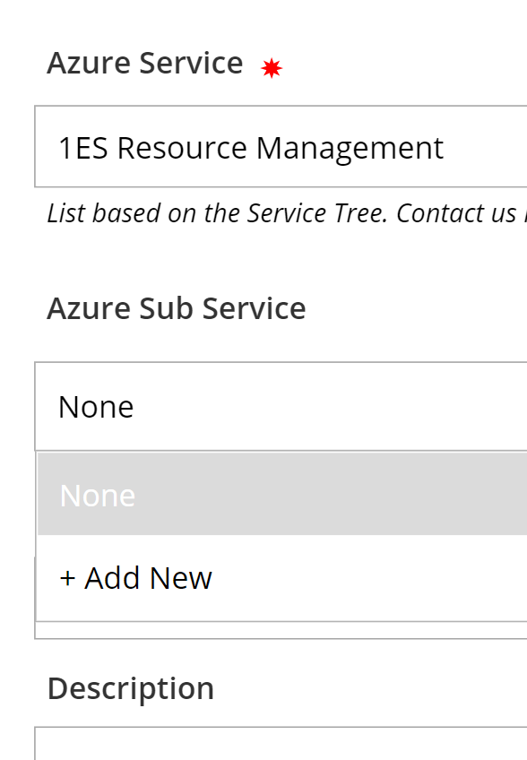Click into the Description input field
527x760 pixels.
click(x=281, y=744)
